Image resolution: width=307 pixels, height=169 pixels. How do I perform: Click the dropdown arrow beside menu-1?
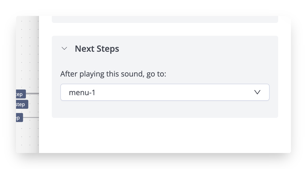click(x=257, y=92)
